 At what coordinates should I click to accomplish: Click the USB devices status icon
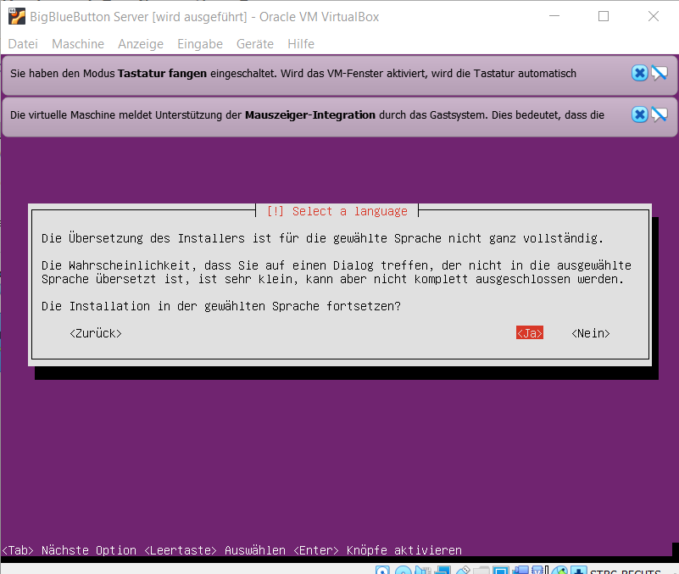[463, 570]
